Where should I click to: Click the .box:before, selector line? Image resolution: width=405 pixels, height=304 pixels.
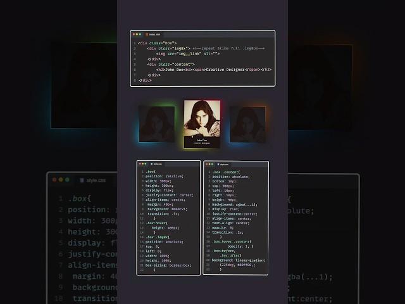[223, 251]
